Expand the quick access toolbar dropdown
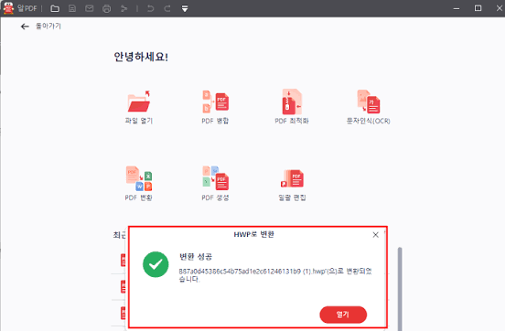The height and width of the screenshot is (331, 505). (185, 9)
